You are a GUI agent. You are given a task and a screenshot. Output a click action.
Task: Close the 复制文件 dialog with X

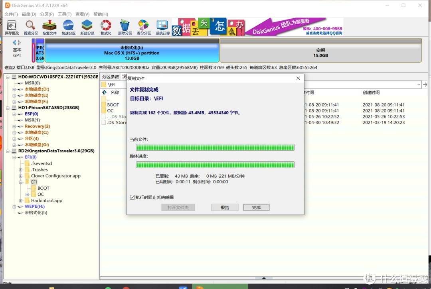pos(298,79)
